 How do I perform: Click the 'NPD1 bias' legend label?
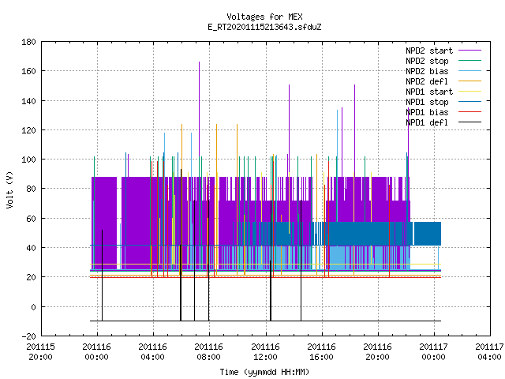point(427,112)
